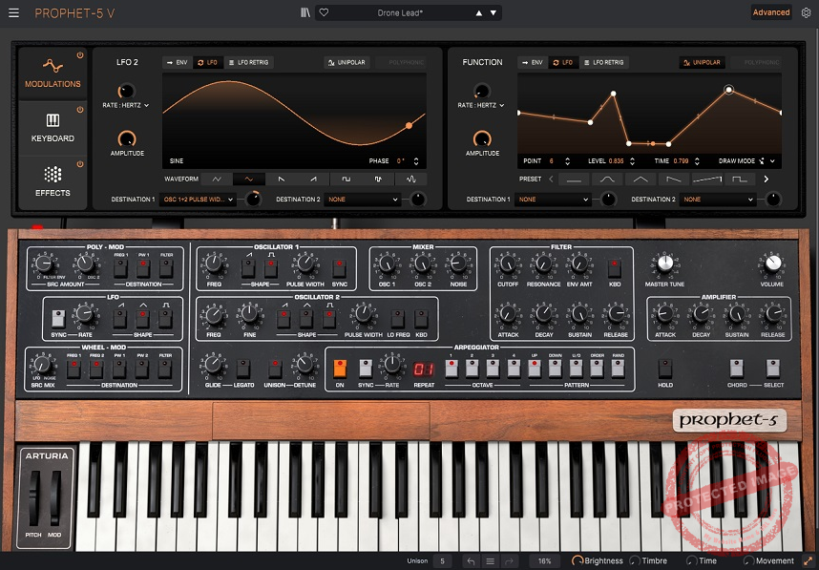
Task: Open Function Rate Hertz dropdown
Action: pos(481,105)
